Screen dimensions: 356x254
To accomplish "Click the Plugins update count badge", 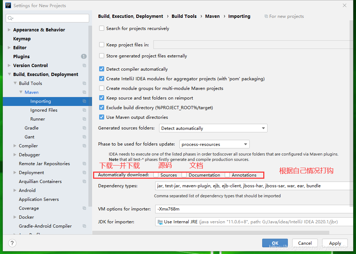I will point(84,56).
